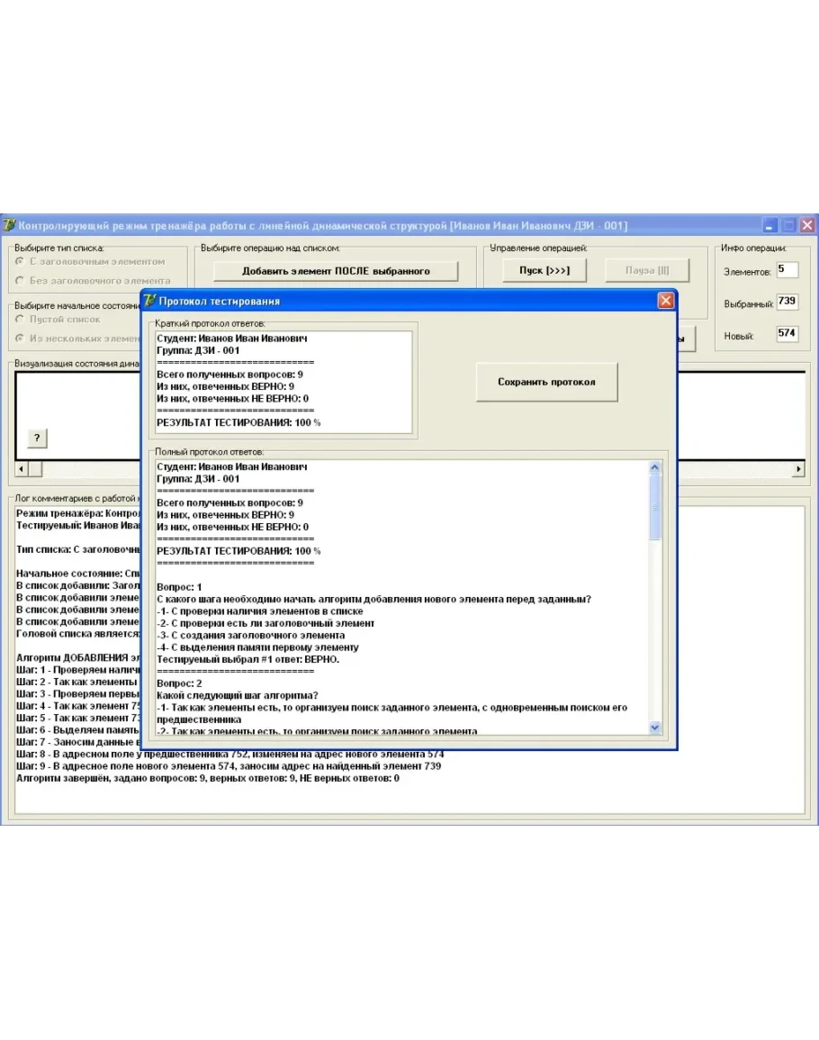The height and width of the screenshot is (1040, 819).
Task: Click the "Новый" field showing 574
Action: 787,334
